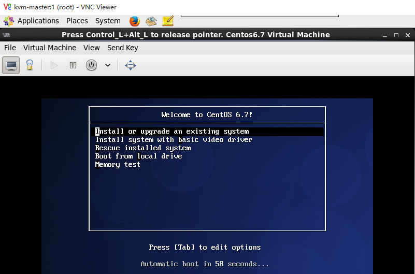The height and width of the screenshot is (274, 415).
Task: Click the GNOME Applications menu logo
Action: tap(9, 21)
